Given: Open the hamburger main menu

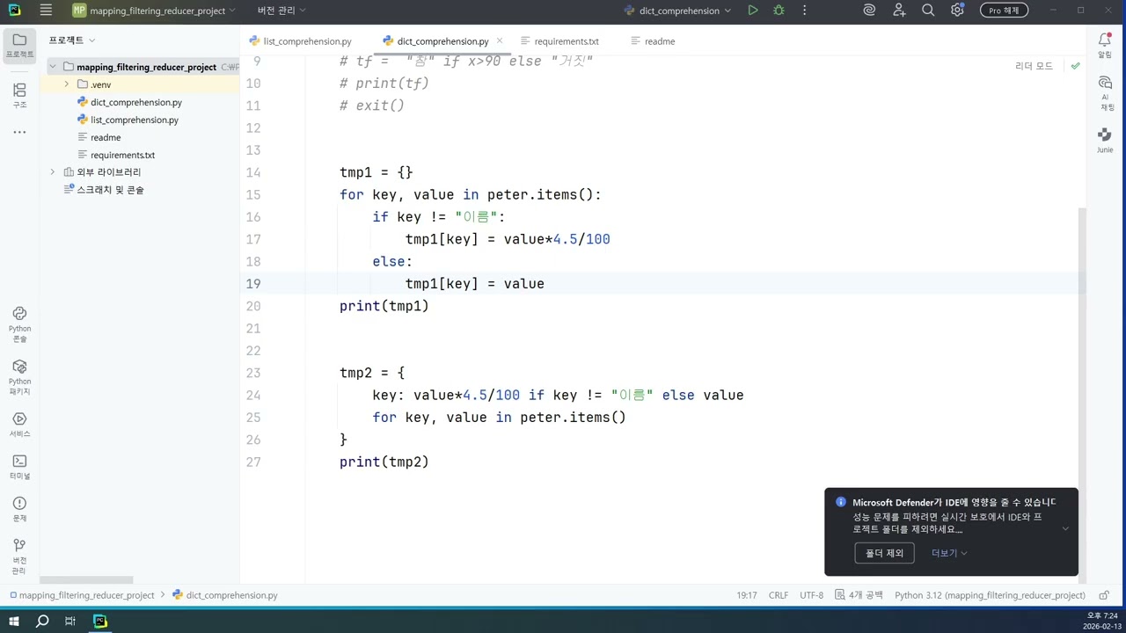Looking at the screenshot, I should click(46, 11).
